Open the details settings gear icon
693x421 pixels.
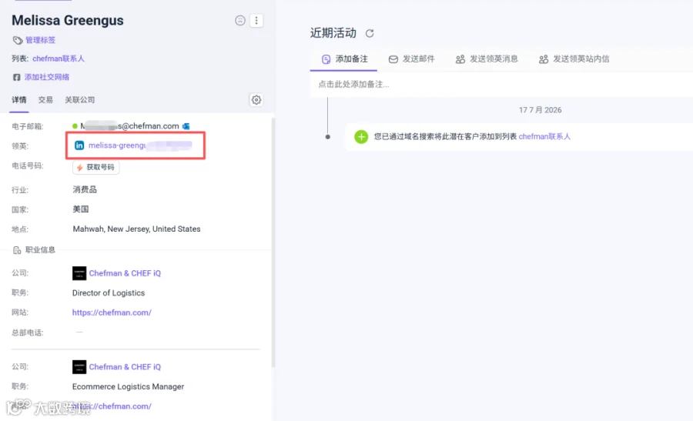coord(256,100)
